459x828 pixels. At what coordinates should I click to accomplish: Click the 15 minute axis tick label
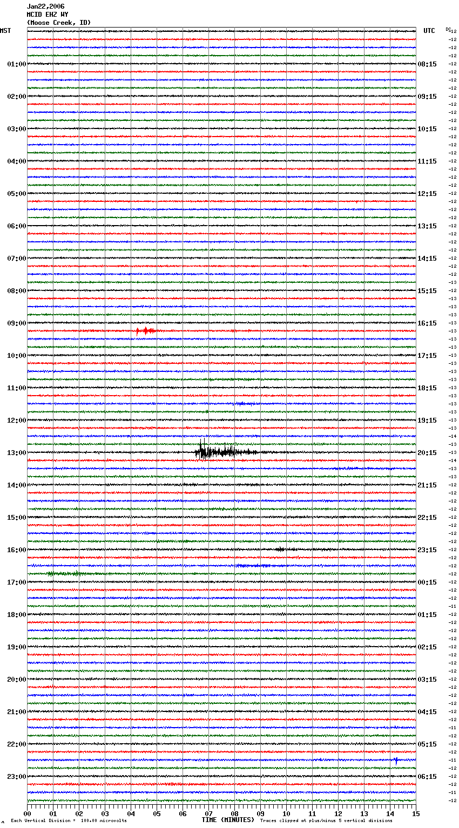click(416, 813)
